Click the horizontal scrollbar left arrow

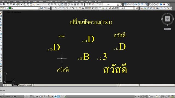pyautogui.click(x=119, y=85)
